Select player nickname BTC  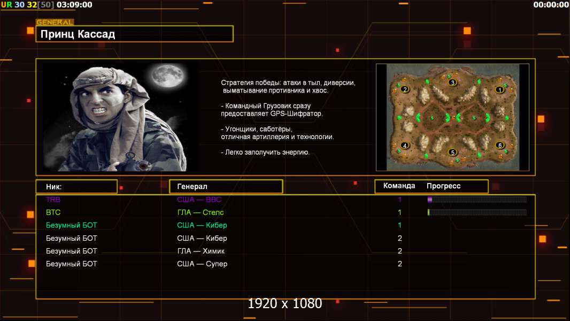(x=53, y=212)
